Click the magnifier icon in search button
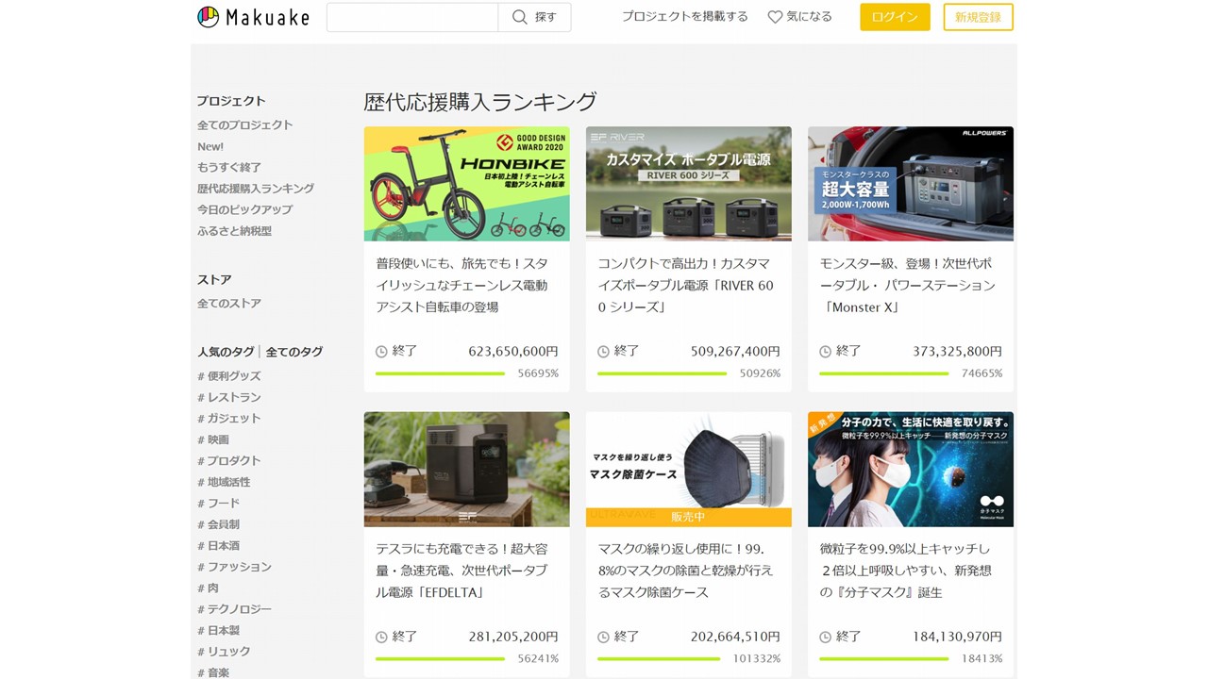 [x=520, y=17]
